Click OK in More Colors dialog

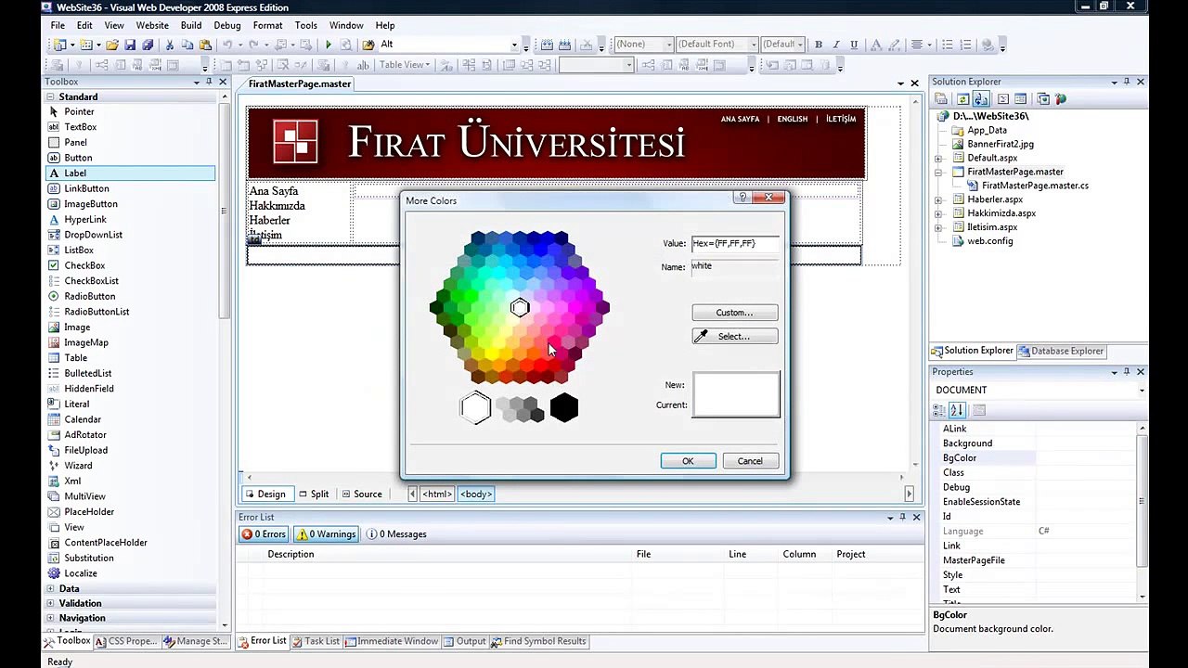(x=688, y=461)
